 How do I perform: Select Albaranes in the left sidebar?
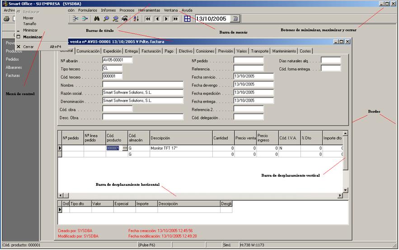(x=14, y=67)
